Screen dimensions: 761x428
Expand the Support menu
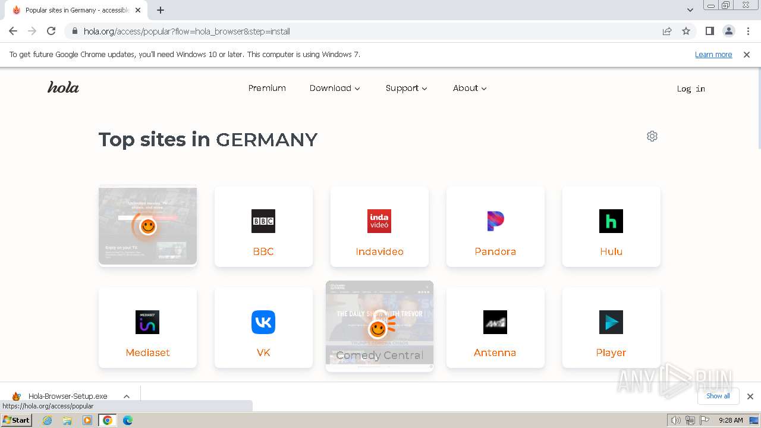[407, 88]
